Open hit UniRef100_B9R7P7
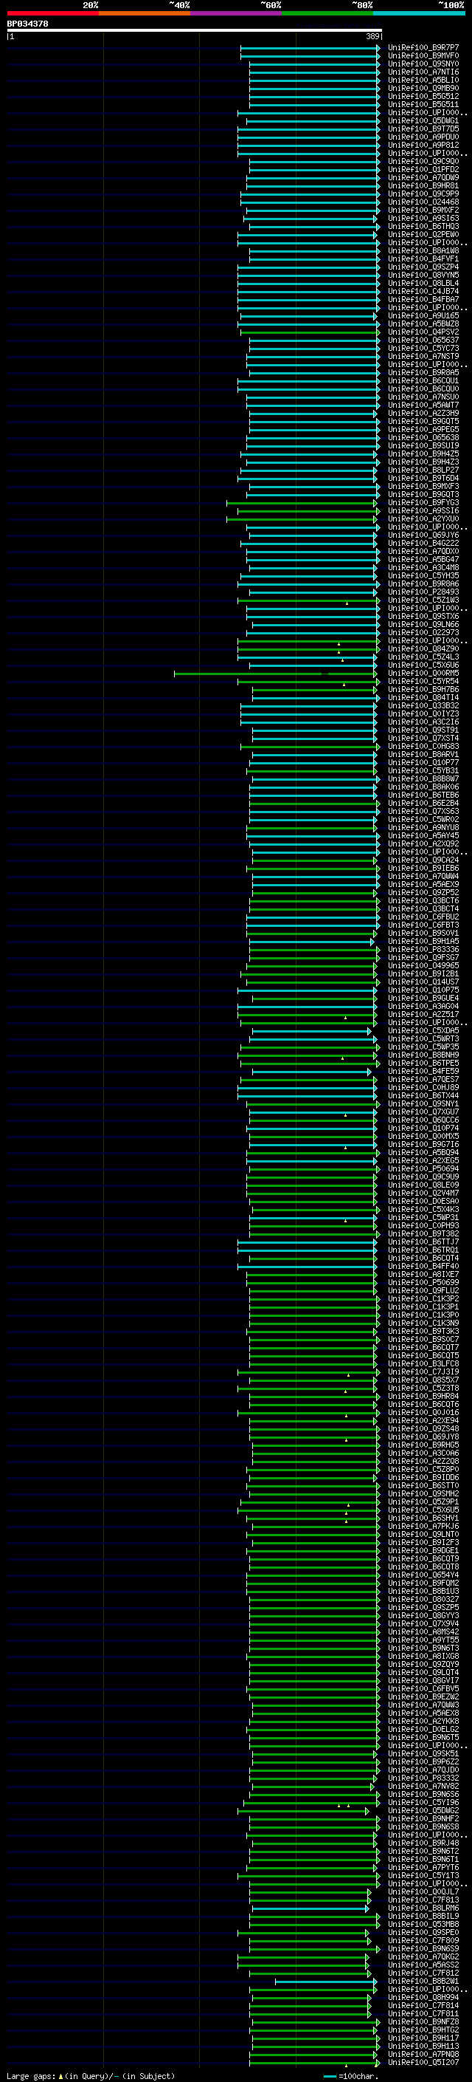 (423, 48)
